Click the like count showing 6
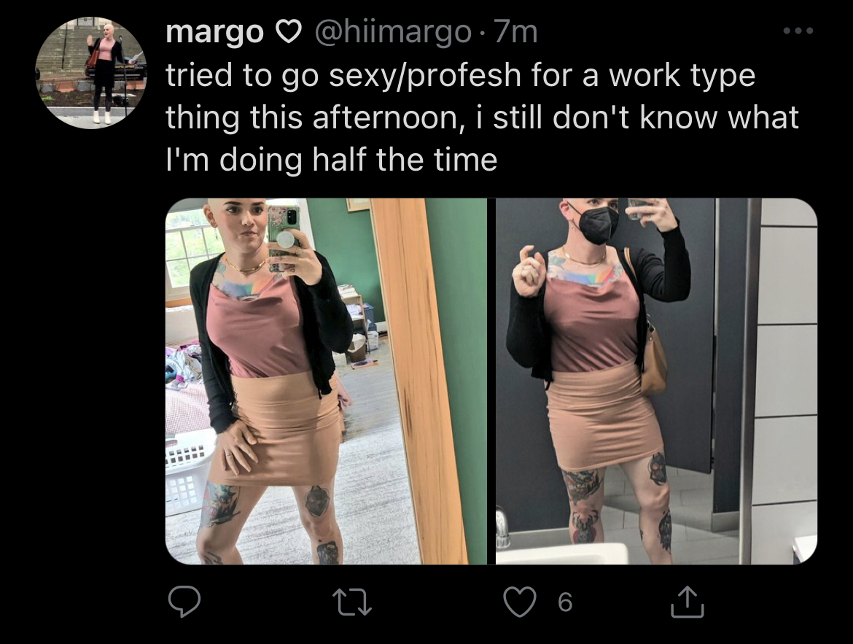Screen dimensions: 853x644 point(565,602)
